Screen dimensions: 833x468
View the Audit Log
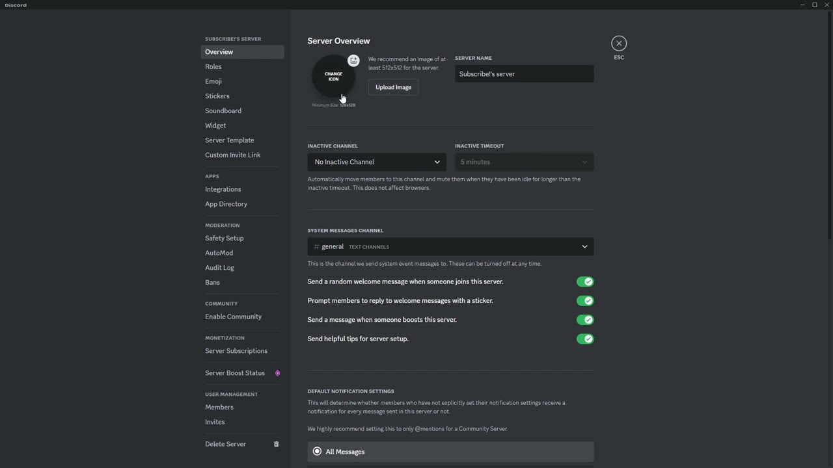[242, 268]
